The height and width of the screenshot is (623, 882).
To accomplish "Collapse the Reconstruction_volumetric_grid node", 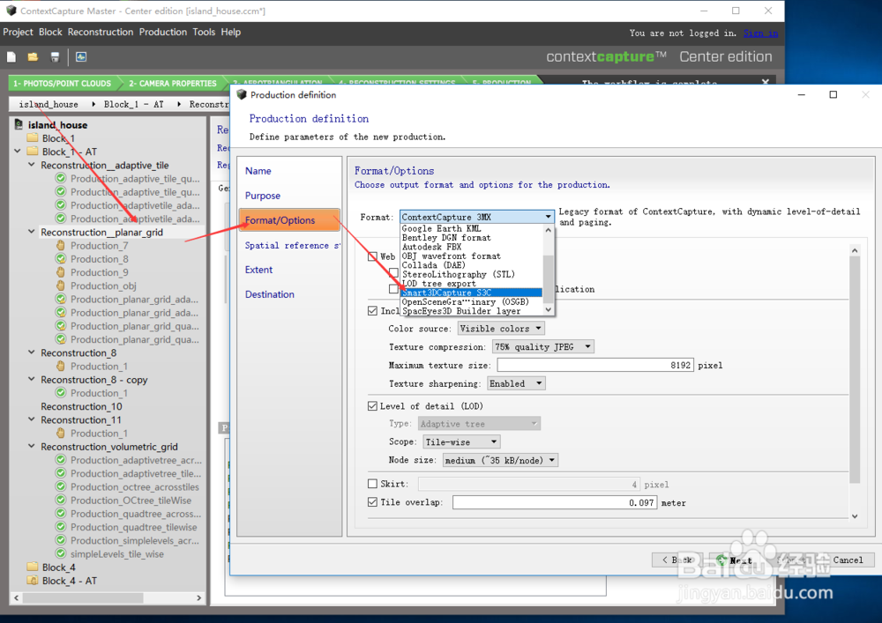I will 32,446.
